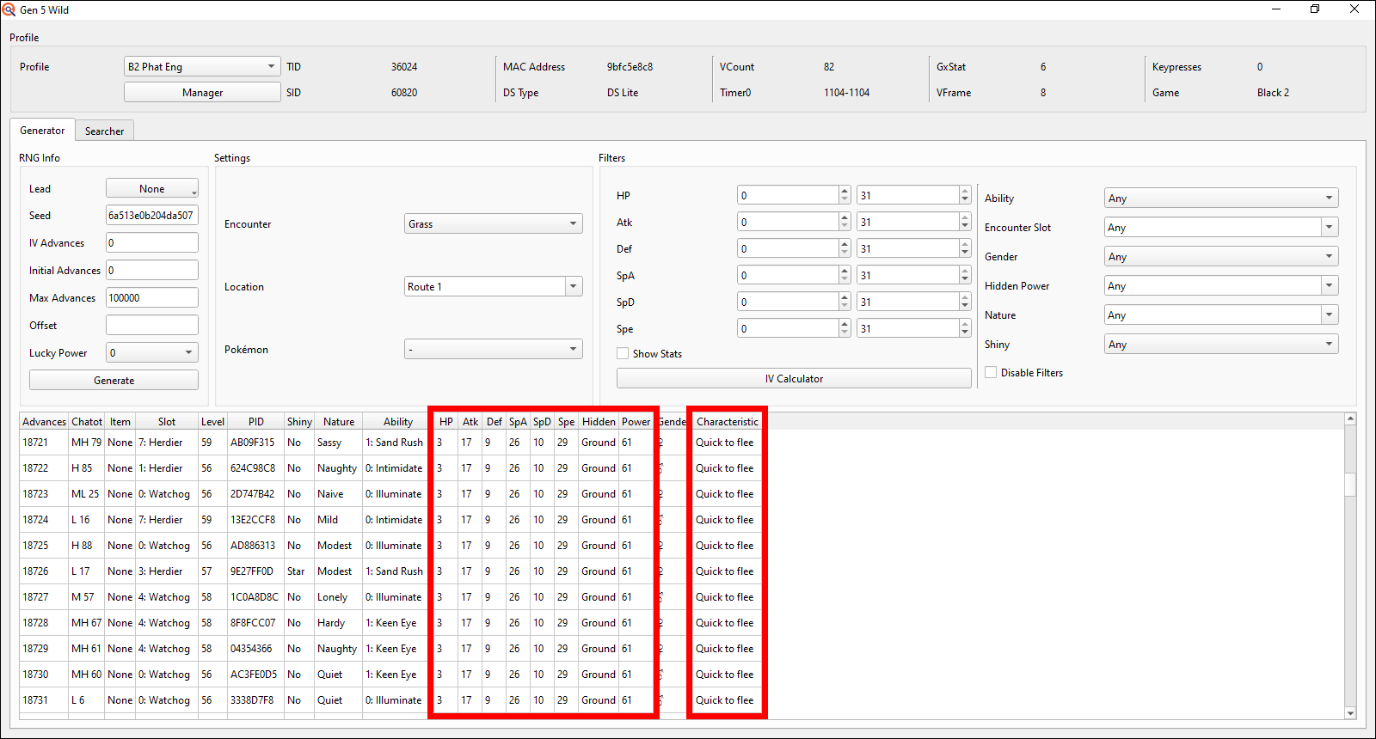Viewport: 1376px width, 739px height.
Task: Open the profile Manager button
Action: tap(202, 93)
